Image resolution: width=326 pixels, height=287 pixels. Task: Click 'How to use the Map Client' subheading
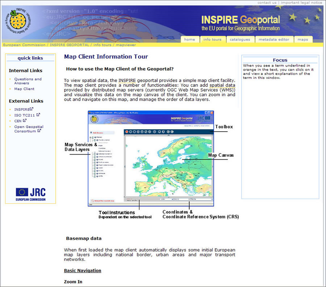[x=120, y=69]
